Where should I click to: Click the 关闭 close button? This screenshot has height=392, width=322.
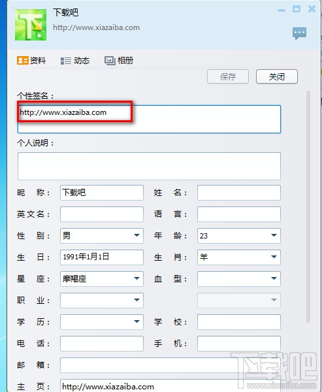click(x=277, y=76)
